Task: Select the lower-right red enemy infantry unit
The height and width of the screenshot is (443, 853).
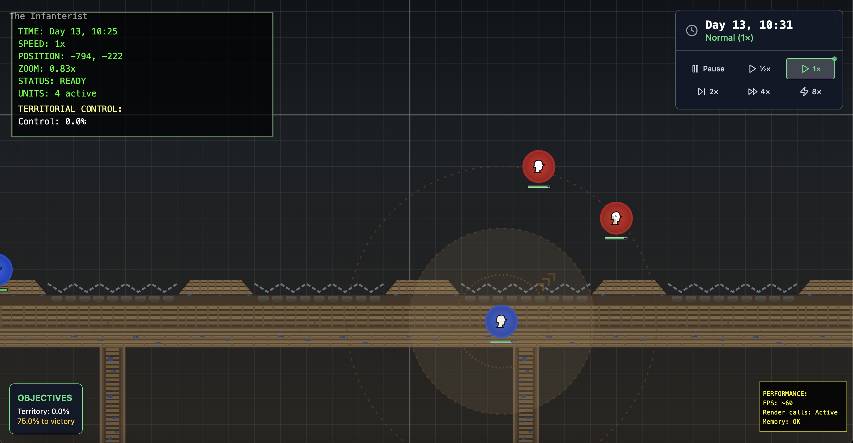Action: click(x=616, y=218)
